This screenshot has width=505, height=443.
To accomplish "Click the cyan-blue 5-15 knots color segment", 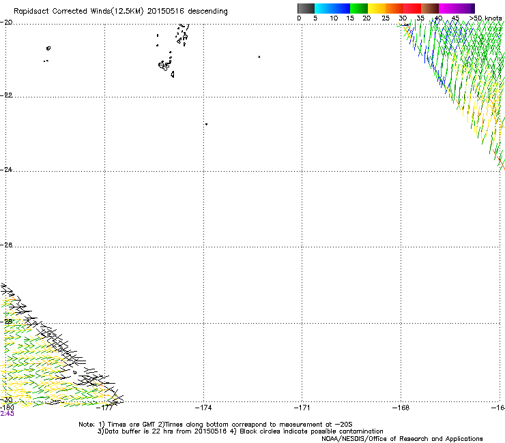I will (332, 8).
